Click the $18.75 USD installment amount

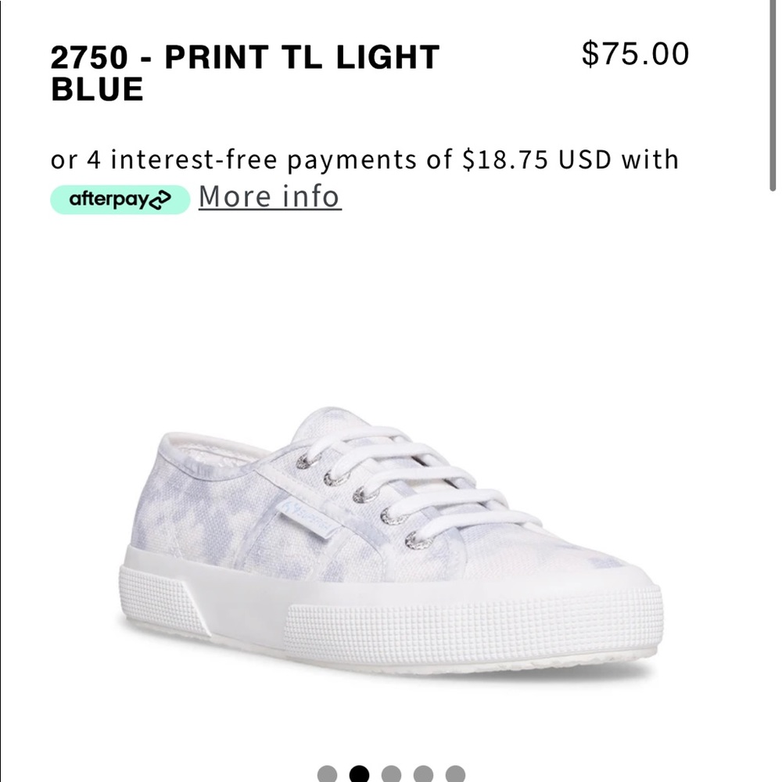point(508,160)
